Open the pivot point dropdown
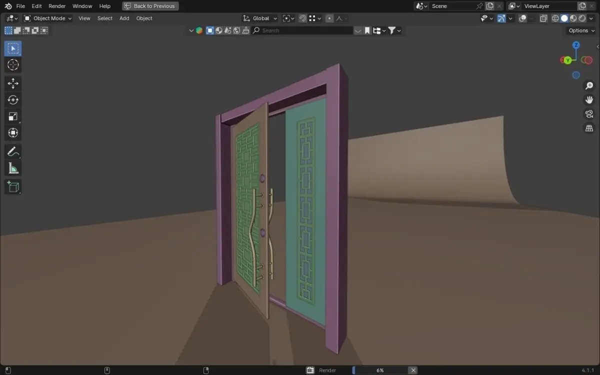600x375 pixels. click(x=288, y=18)
